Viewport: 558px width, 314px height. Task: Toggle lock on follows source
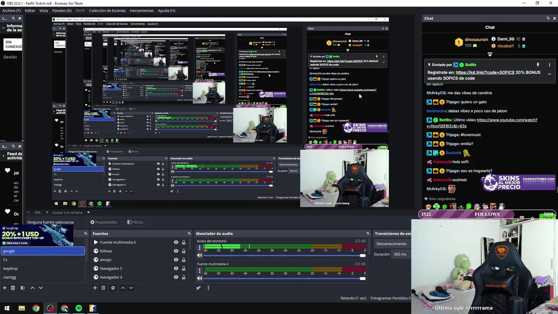184,251
